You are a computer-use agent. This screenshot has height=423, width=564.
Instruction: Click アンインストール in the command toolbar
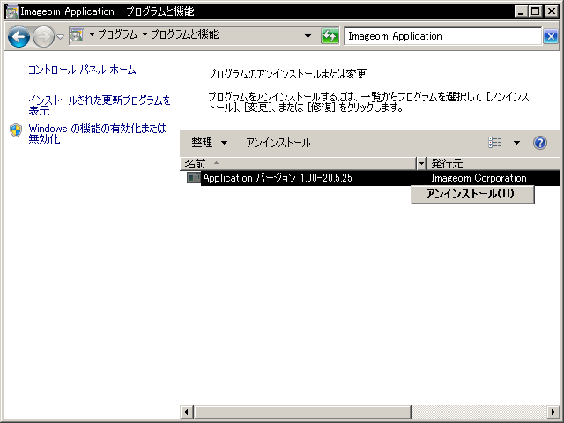(278, 143)
